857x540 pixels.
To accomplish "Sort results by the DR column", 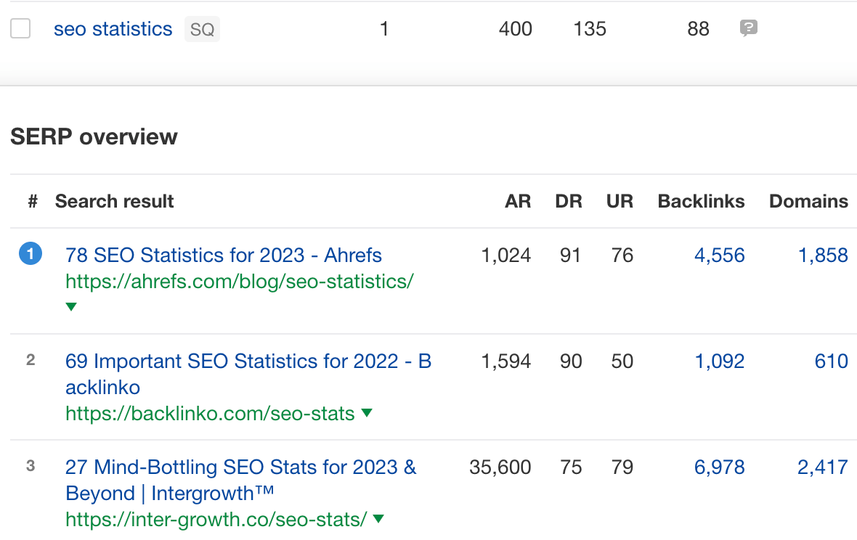I will [569, 201].
